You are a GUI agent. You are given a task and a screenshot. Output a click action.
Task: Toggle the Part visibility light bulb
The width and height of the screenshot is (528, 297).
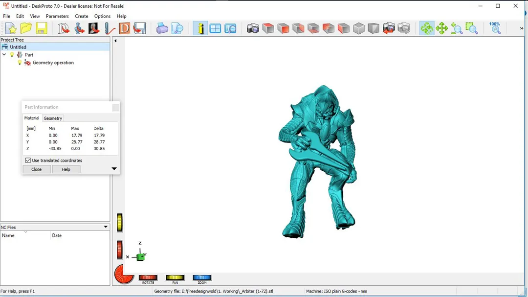tap(12, 55)
